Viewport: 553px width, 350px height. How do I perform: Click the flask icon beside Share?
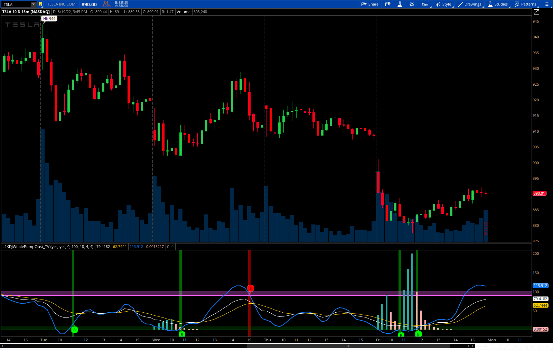[400, 4]
